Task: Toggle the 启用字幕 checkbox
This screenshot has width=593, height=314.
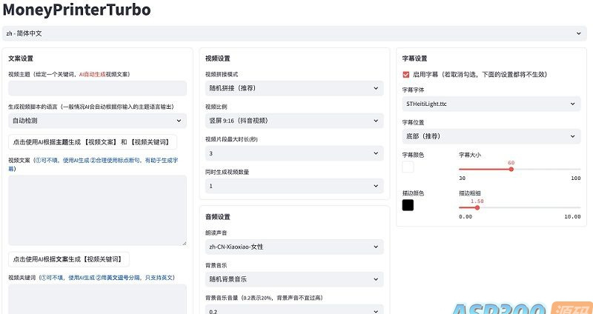Action: [406, 75]
